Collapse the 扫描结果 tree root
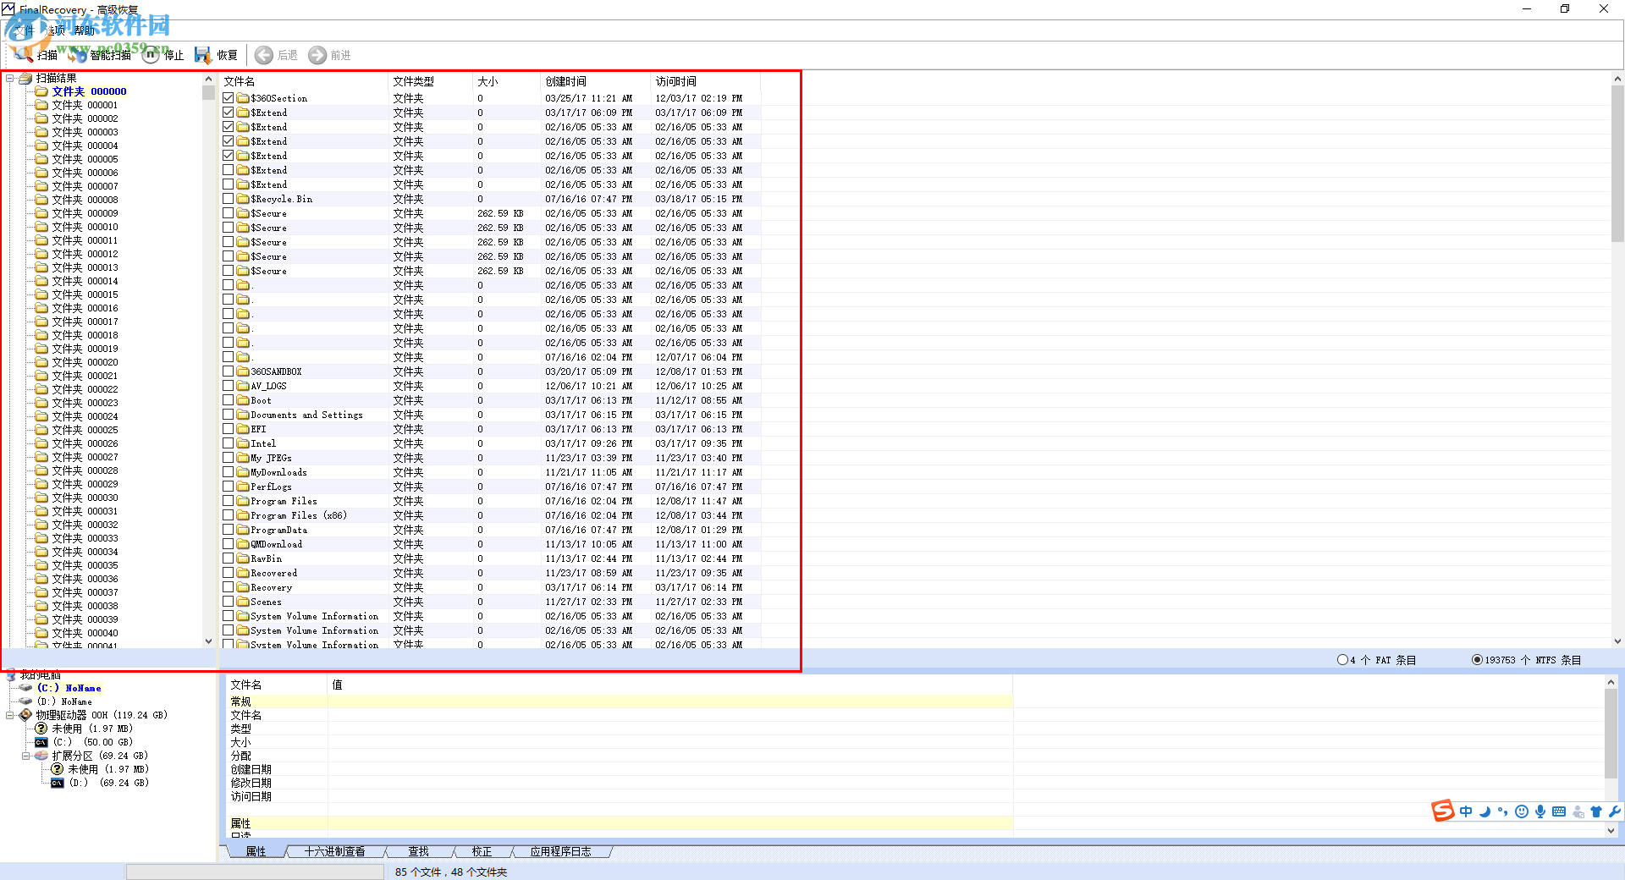 [x=8, y=78]
